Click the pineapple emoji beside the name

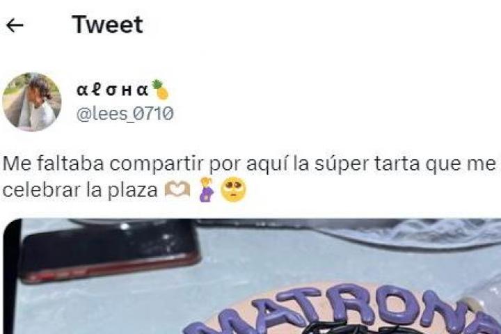161,90
